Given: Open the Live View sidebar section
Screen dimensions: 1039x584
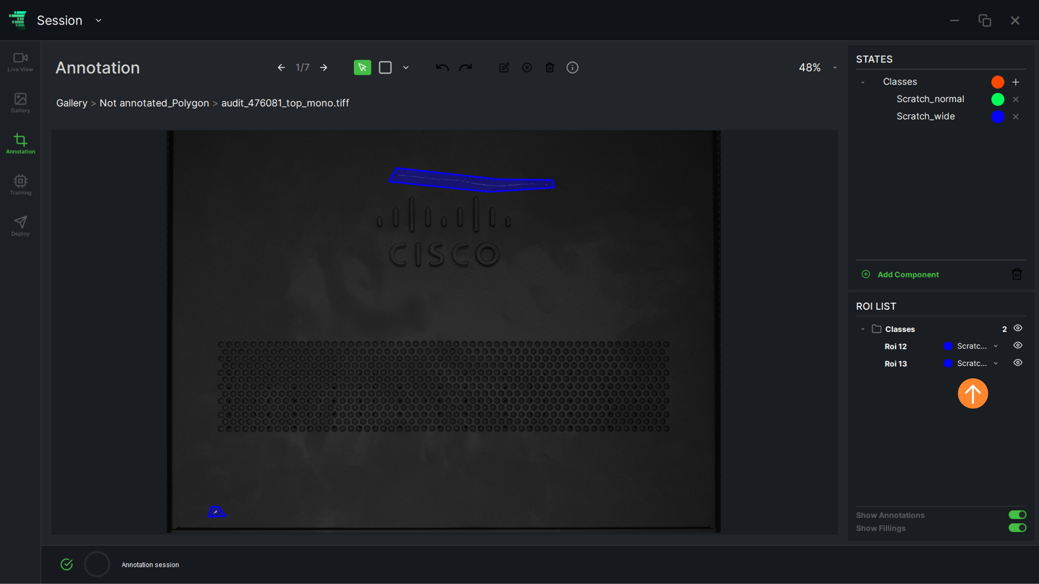Looking at the screenshot, I should tap(20, 62).
